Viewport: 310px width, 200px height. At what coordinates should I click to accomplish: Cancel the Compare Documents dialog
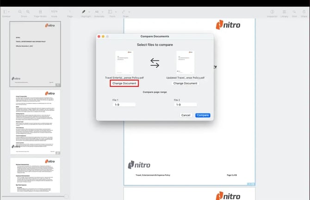186,115
